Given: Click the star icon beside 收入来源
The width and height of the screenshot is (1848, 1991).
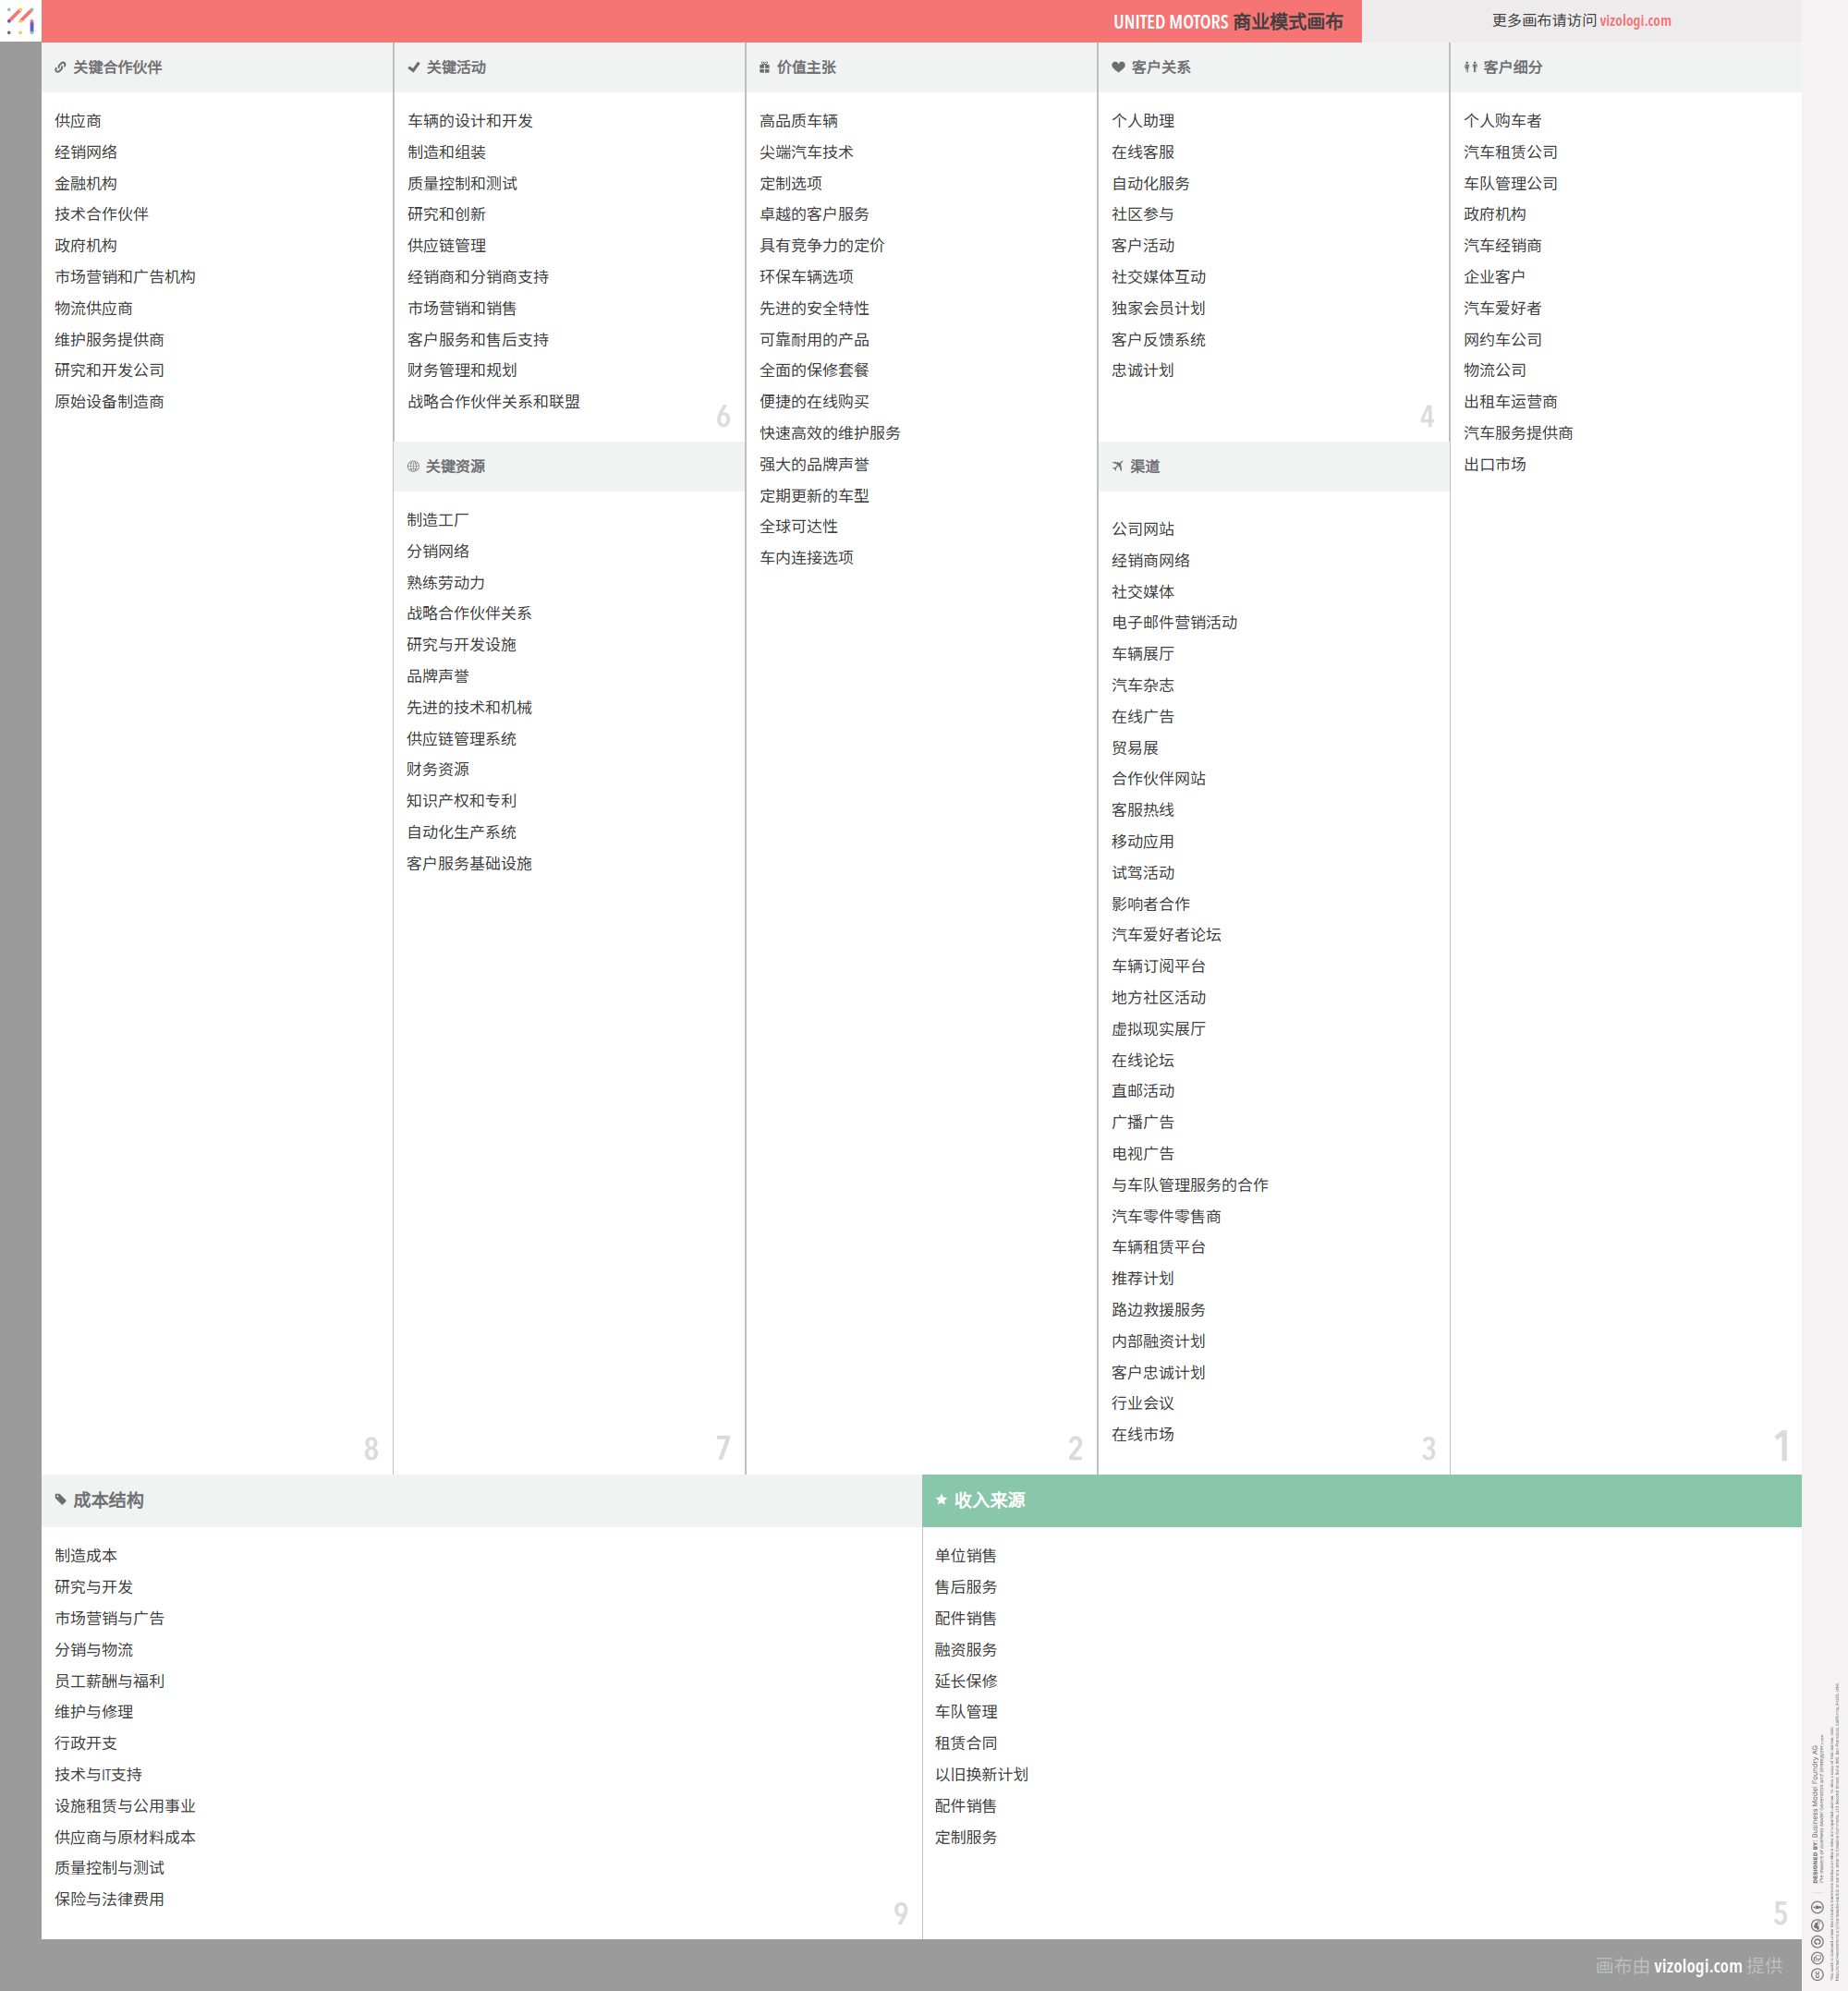Looking at the screenshot, I should [941, 1499].
